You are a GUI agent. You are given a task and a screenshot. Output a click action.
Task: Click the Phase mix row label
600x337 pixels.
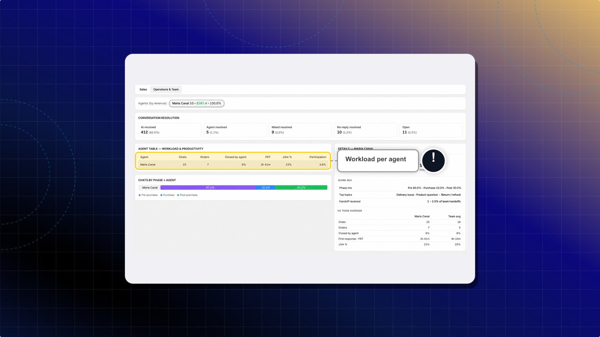[x=345, y=188]
